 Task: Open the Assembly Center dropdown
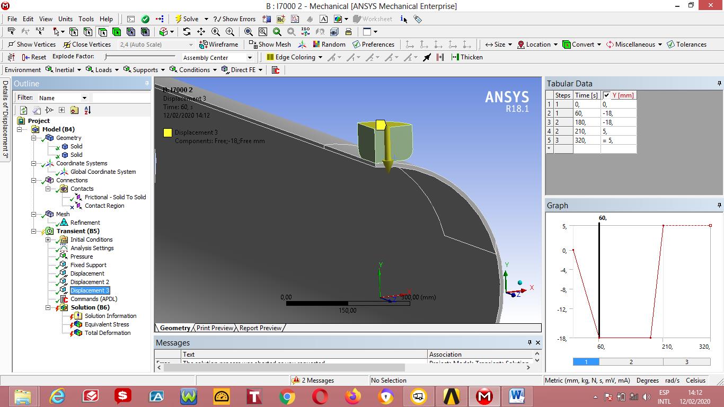click(250, 58)
